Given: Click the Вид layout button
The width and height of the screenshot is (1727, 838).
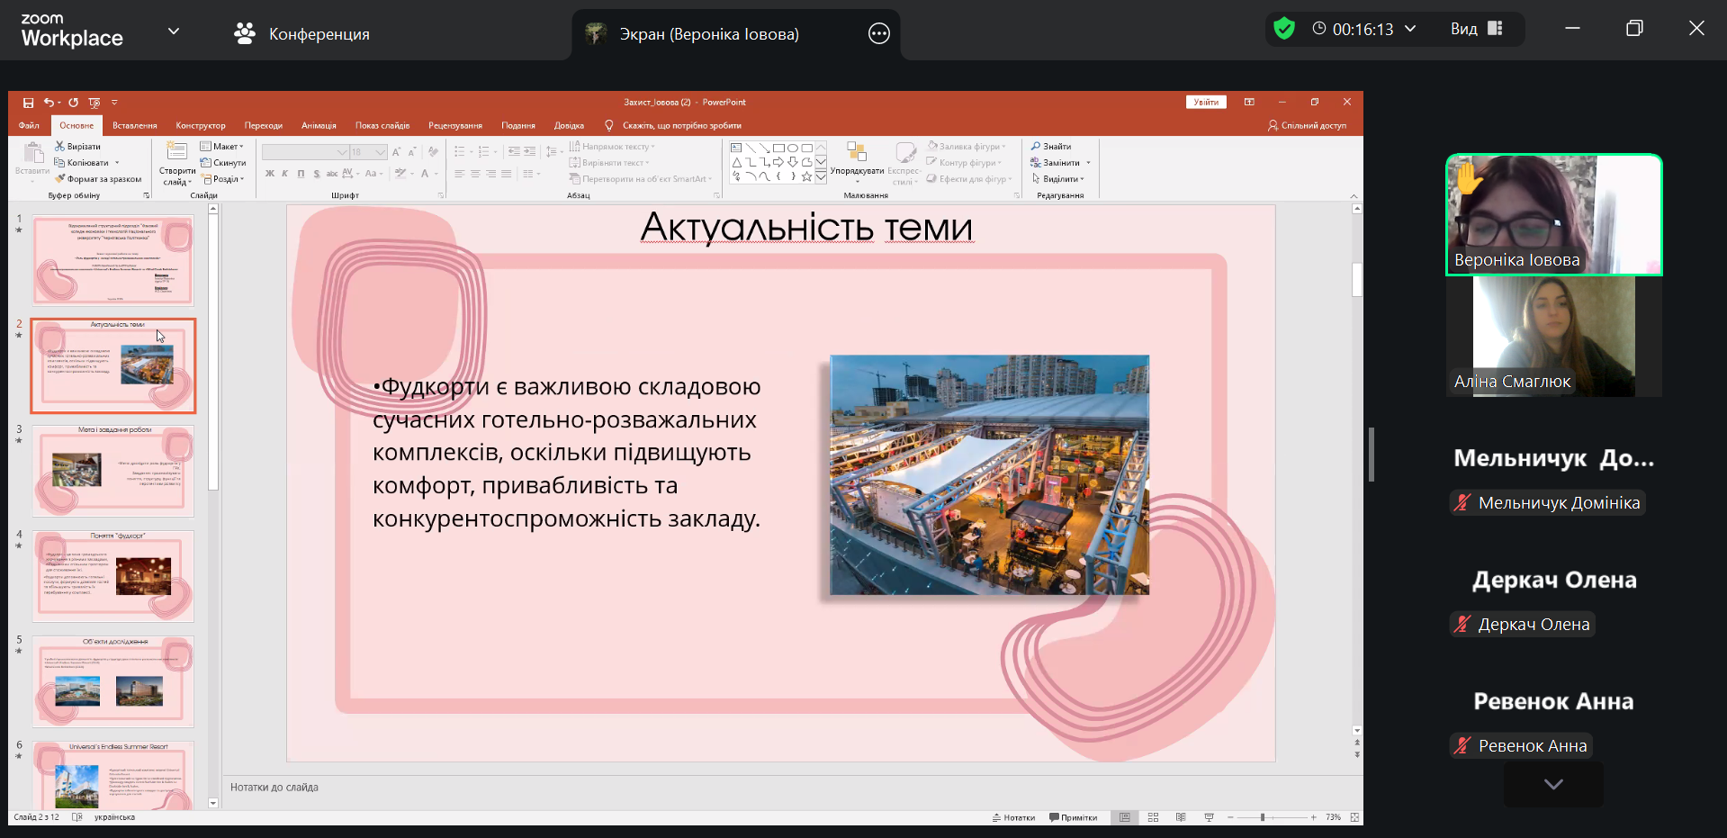Looking at the screenshot, I should (1476, 29).
